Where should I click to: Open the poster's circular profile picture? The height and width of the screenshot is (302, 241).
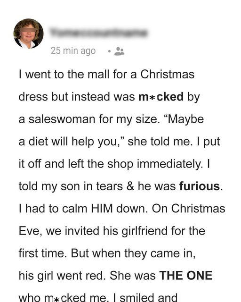point(28,34)
